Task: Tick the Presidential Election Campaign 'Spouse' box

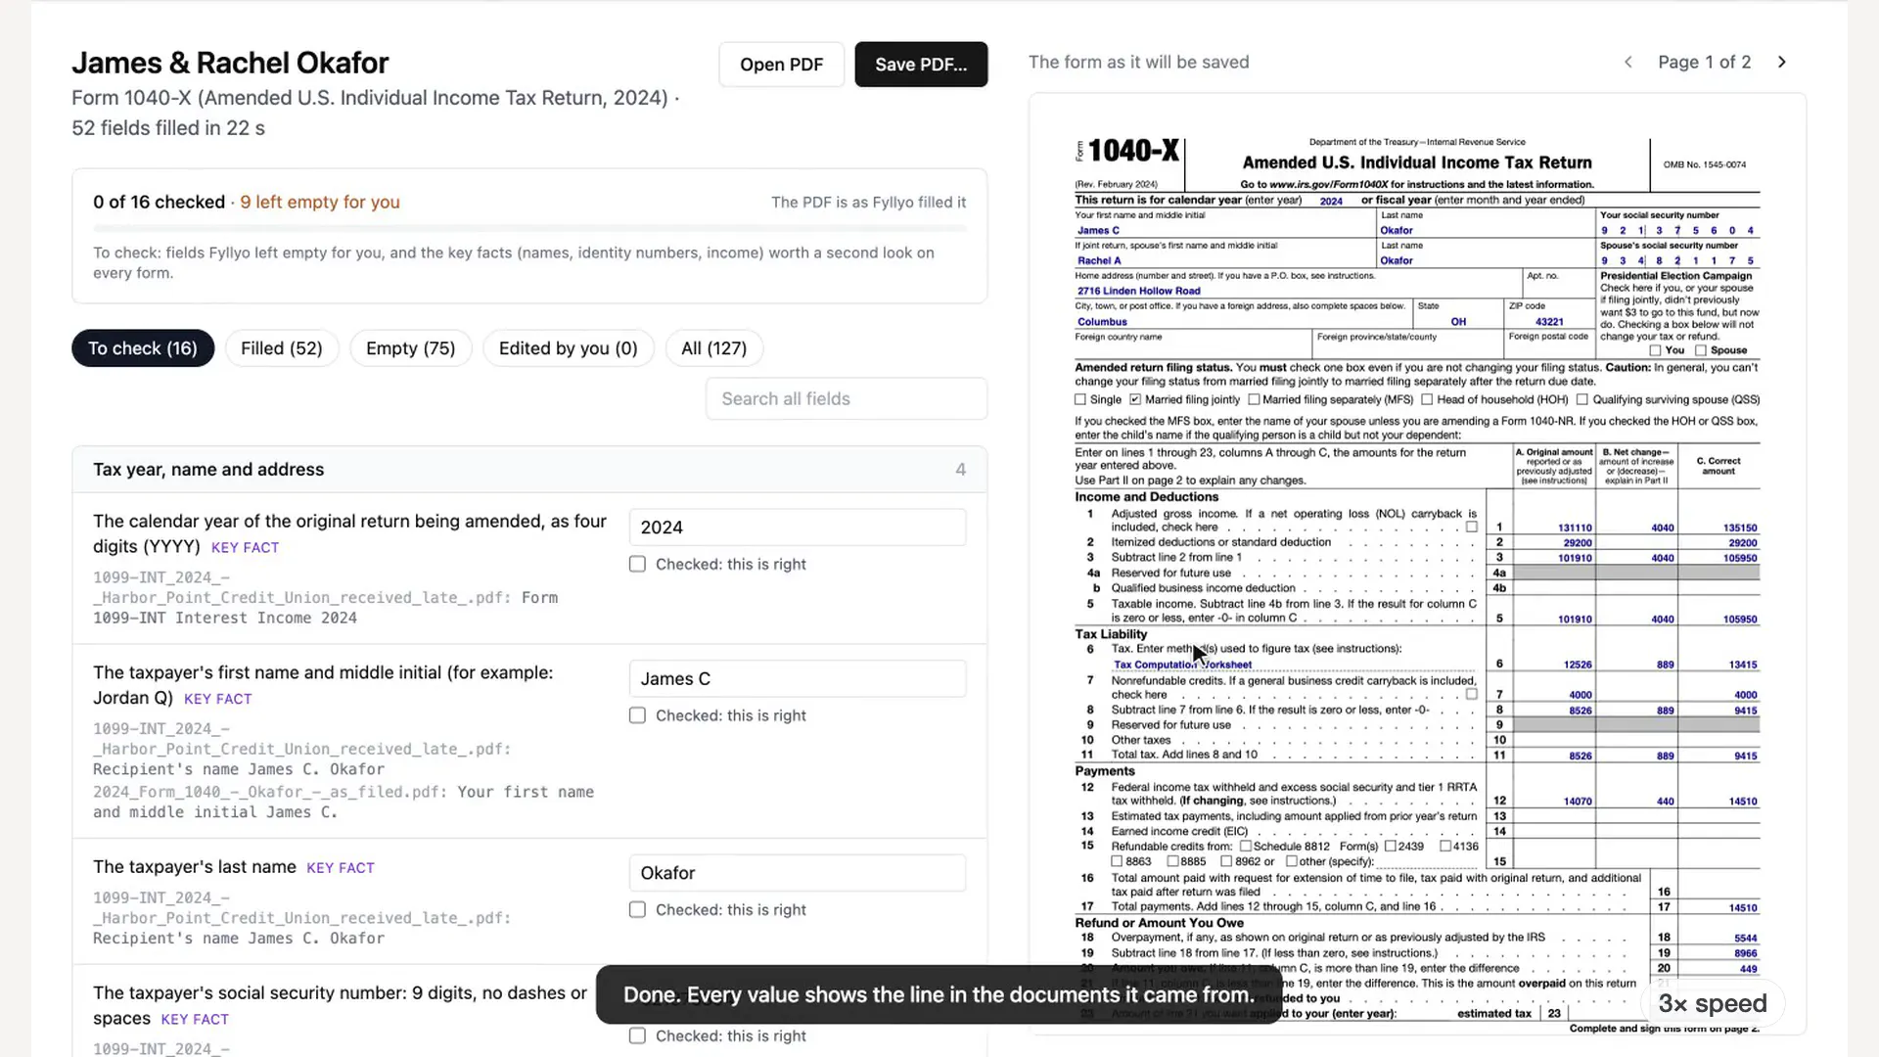Action: pos(1701,350)
